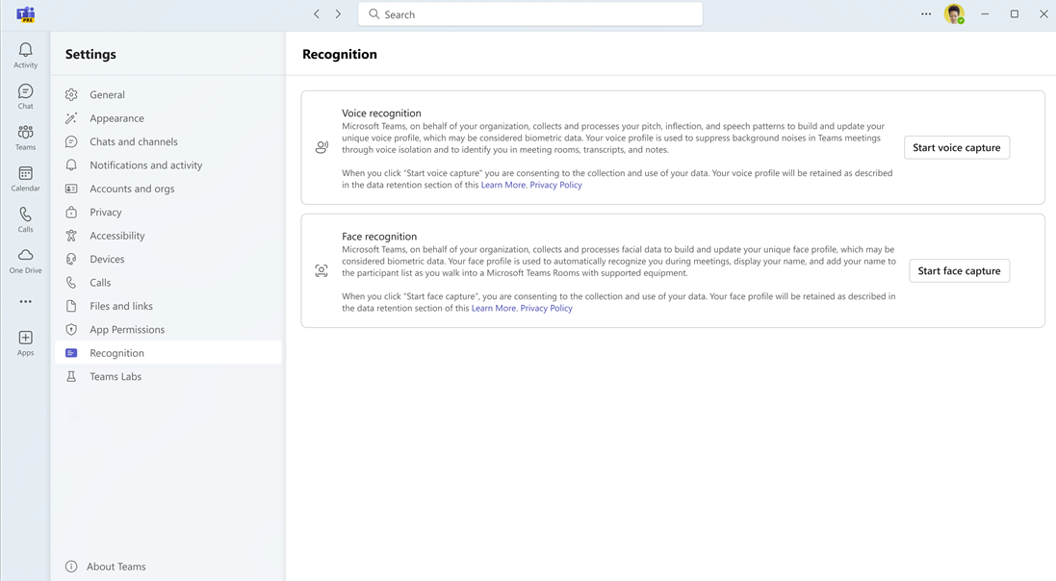Image resolution: width=1056 pixels, height=581 pixels.
Task: Click the Appearance wand icon
Action: point(71,118)
